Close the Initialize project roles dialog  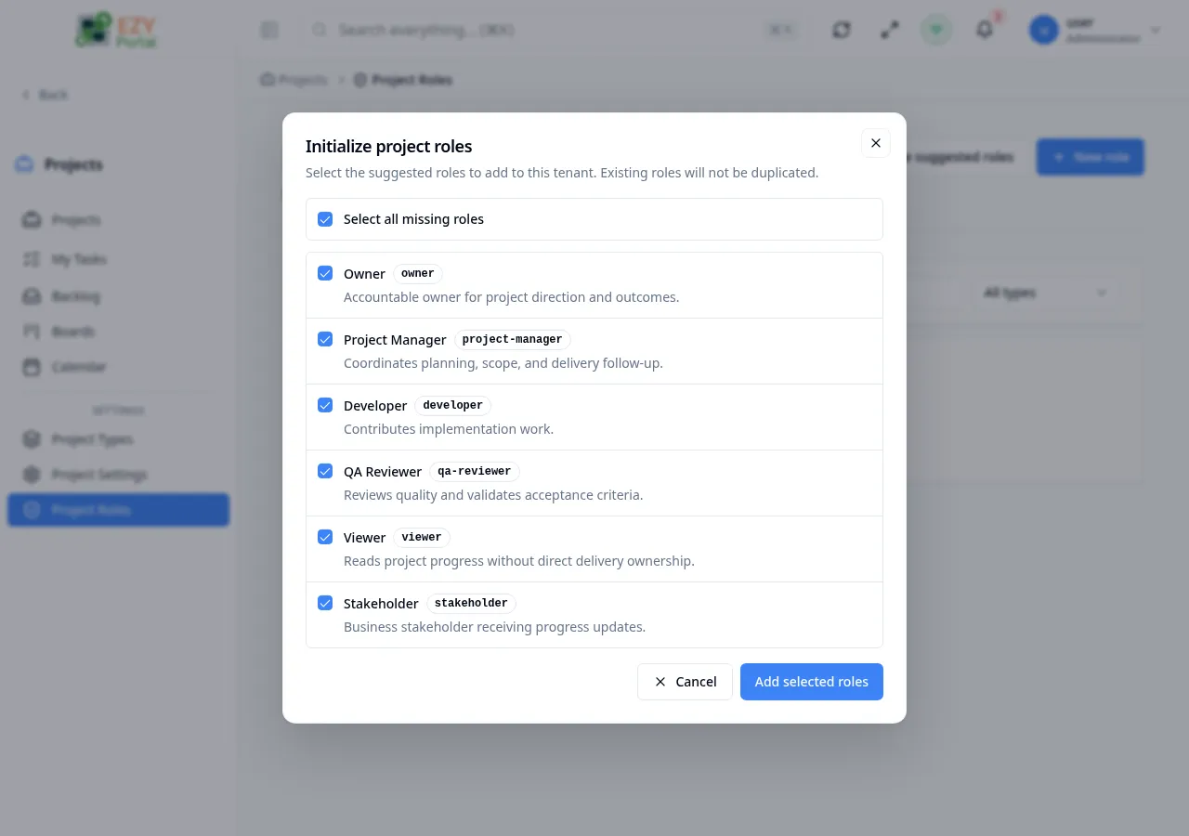[x=876, y=143]
